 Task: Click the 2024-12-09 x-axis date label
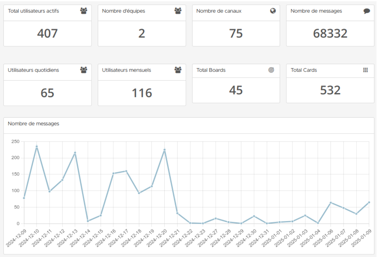(x=17, y=238)
